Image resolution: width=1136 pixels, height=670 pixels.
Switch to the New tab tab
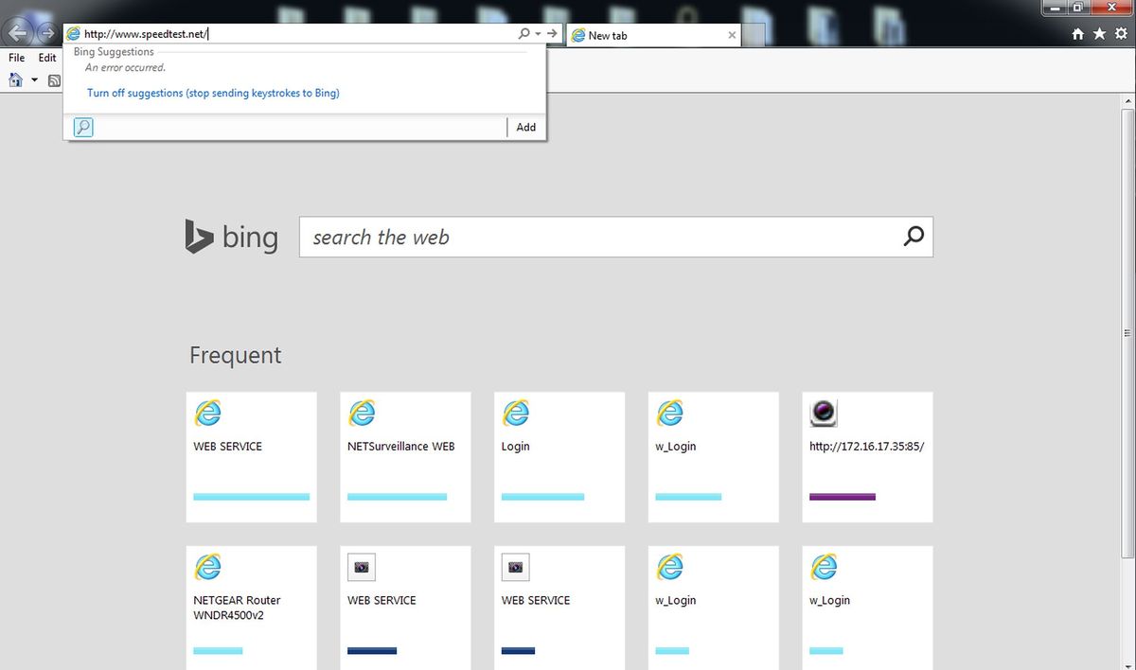pos(644,35)
